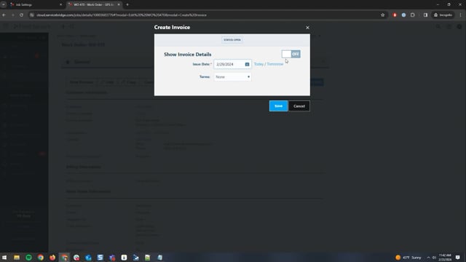Open a new browser tab
Viewport: 466px width, 262px height.
point(127,5)
